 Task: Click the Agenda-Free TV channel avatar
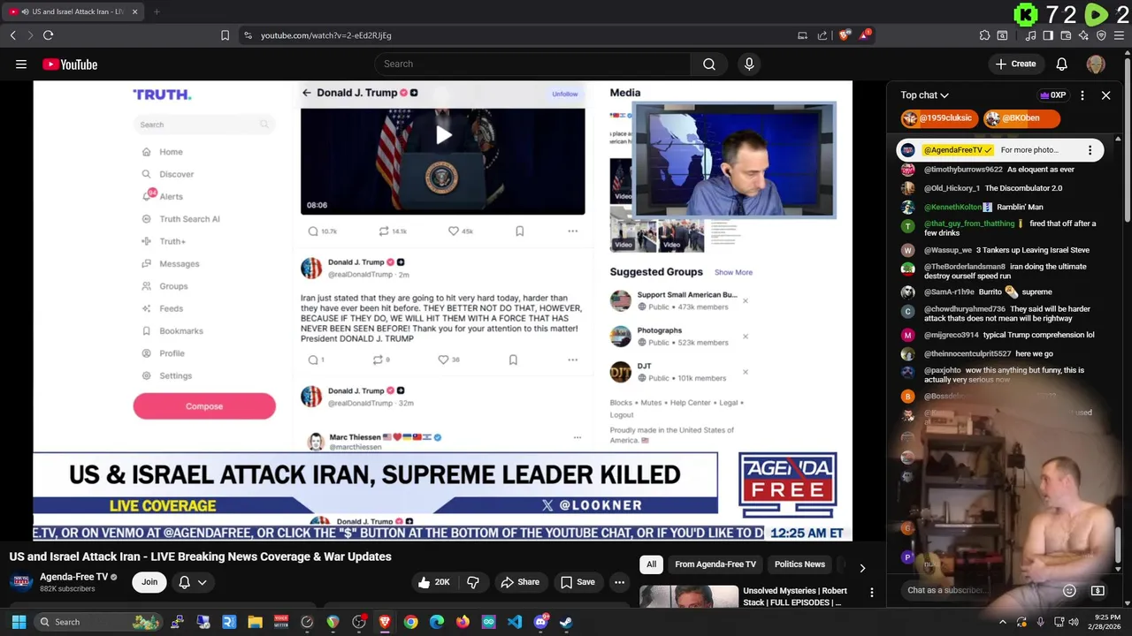click(22, 582)
